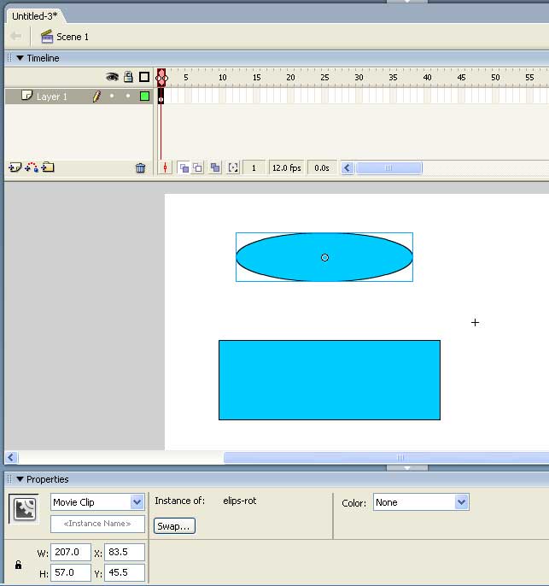Toggle visibility of all layers with eye icon
The width and height of the screenshot is (549, 586).
tap(112, 77)
